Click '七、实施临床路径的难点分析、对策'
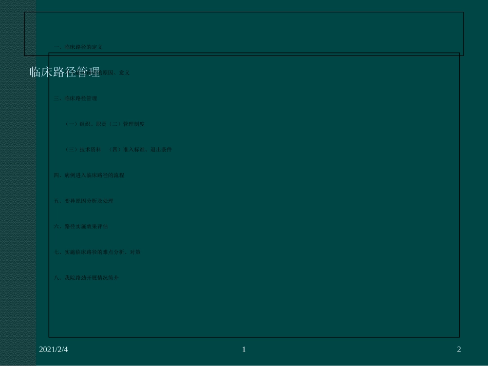This screenshot has height=366, width=488. pyautogui.click(x=97, y=252)
